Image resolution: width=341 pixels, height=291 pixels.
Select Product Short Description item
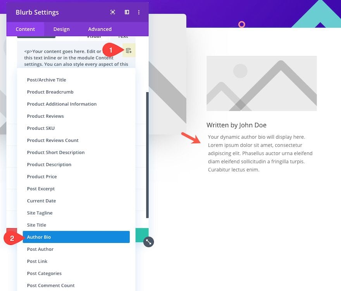pos(76,152)
